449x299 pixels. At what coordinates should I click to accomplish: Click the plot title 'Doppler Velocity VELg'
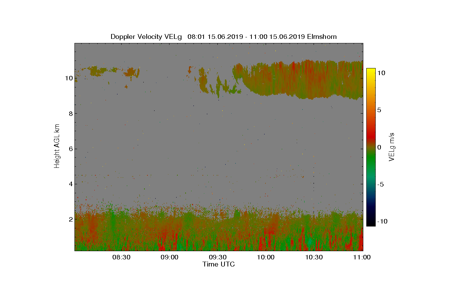point(146,37)
